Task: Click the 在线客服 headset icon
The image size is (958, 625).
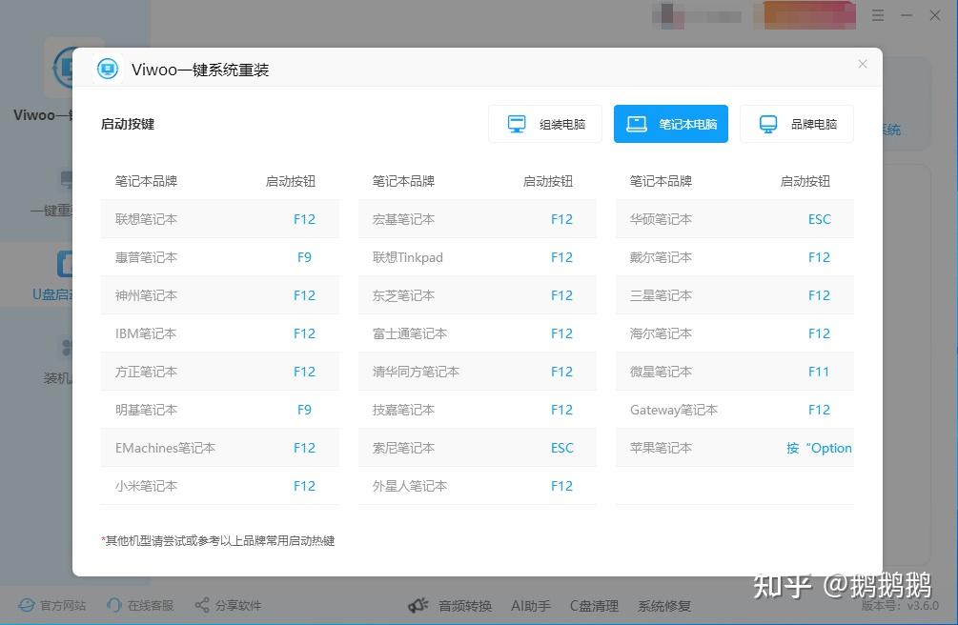Action: click(x=113, y=605)
